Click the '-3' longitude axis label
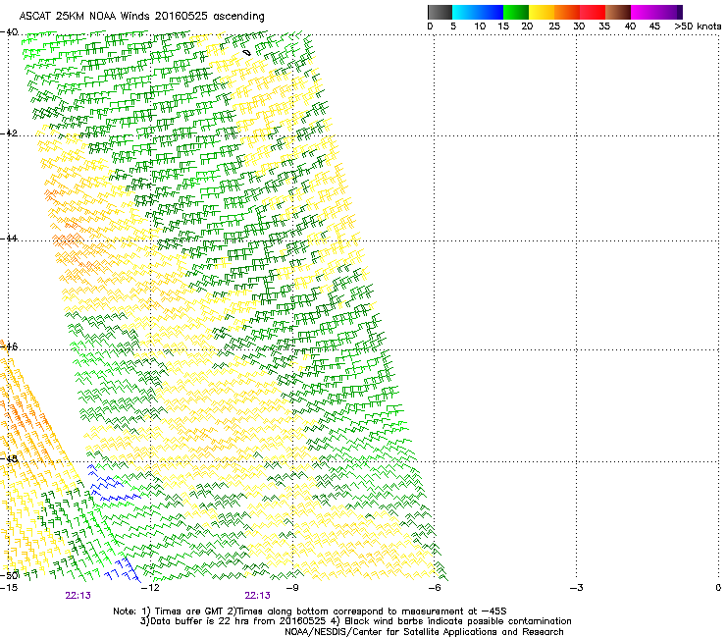 click(x=577, y=588)
